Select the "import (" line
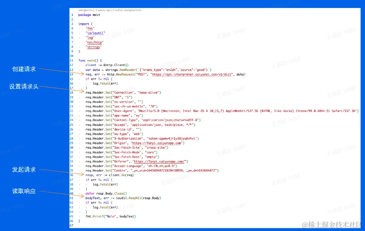 [86, 24]
